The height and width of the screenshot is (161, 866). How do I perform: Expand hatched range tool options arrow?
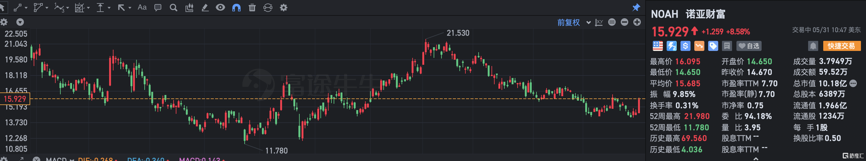coord(88,8)
